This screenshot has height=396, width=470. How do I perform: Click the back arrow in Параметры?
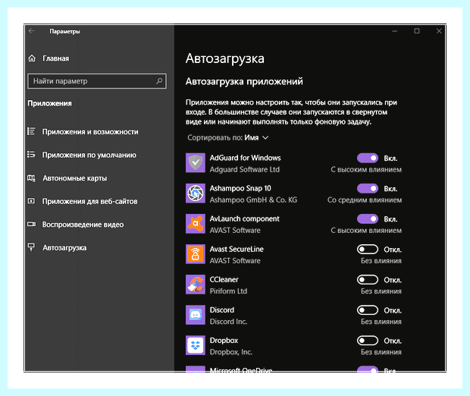tap(32, 31)
